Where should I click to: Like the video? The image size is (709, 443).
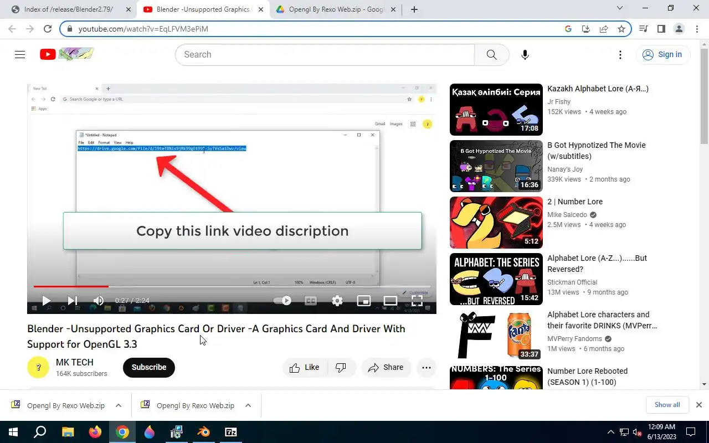[305, 367]
